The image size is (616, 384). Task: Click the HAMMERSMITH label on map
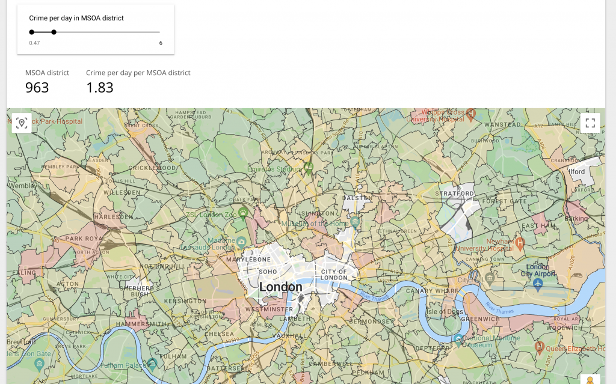(x=141, y=325)
